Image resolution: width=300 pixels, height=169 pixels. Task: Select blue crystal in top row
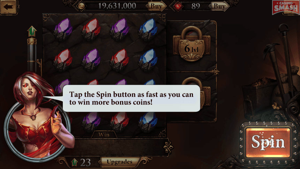[148, 30]
